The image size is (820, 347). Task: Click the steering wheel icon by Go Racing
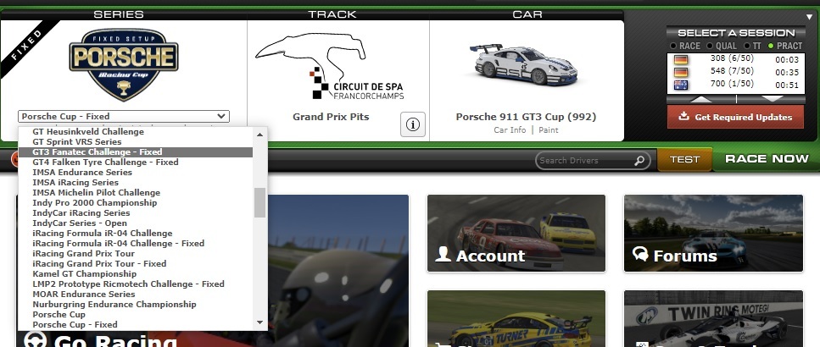pos(36,340)
